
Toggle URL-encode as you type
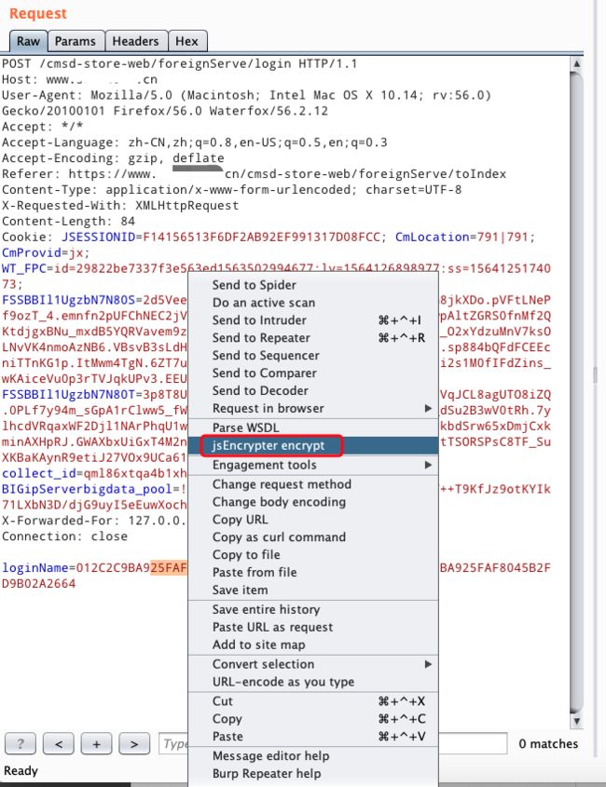[x=313, y=682]
